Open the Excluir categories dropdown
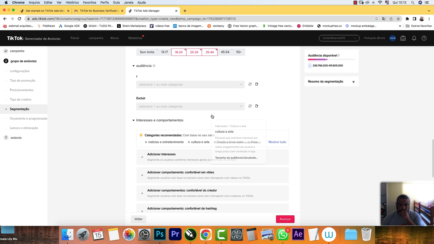The image size is (434, 244). 190,106
